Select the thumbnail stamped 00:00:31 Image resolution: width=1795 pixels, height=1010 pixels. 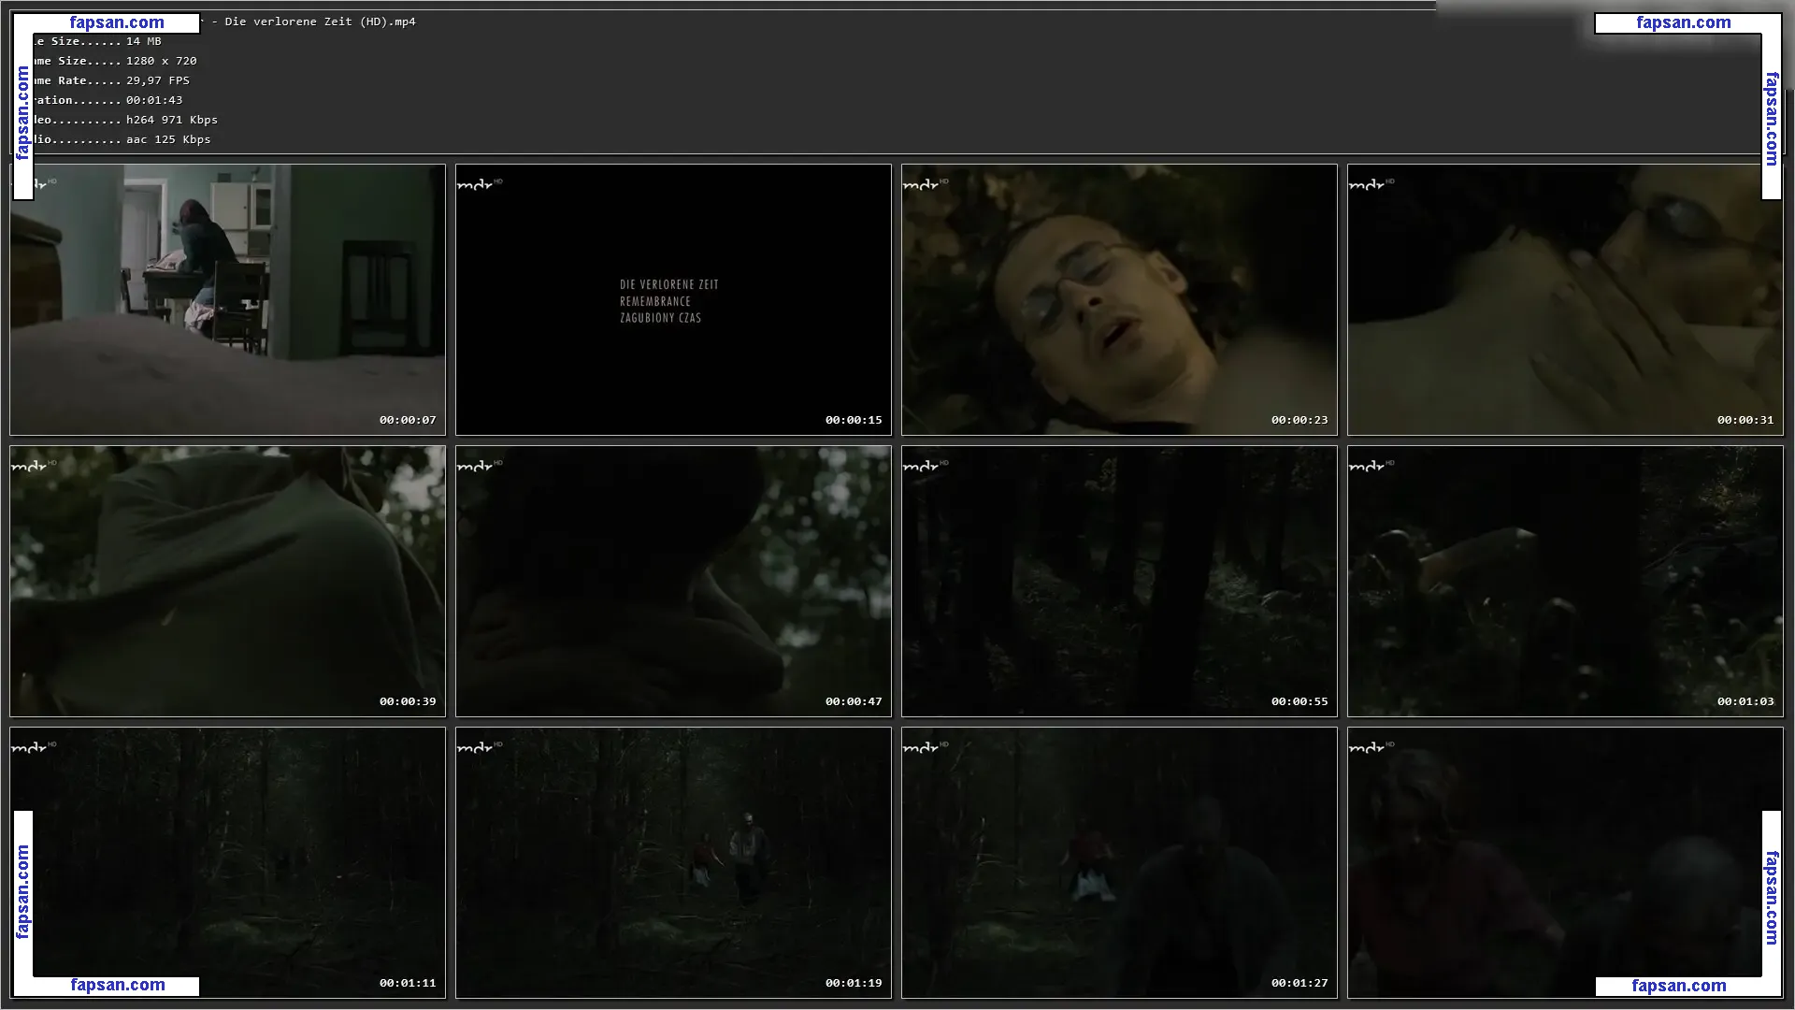tap(1565, 299)
